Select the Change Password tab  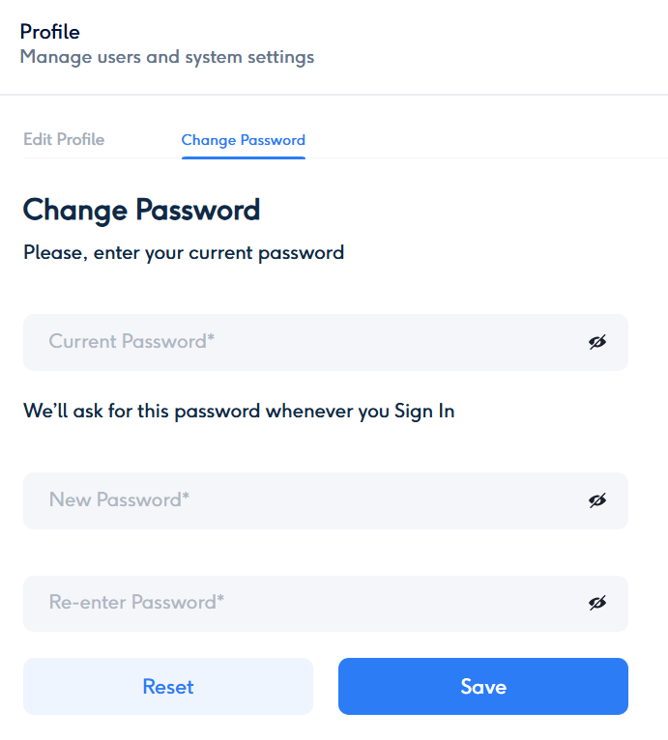[243, 140]
